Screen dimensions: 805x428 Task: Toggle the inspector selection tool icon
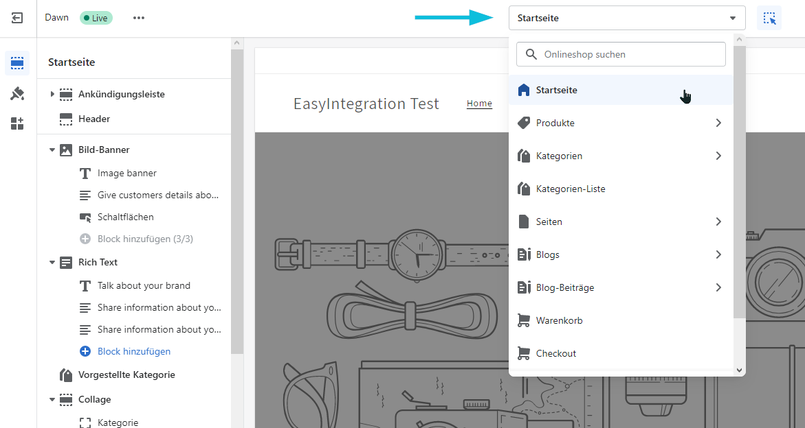coord(769,19)
